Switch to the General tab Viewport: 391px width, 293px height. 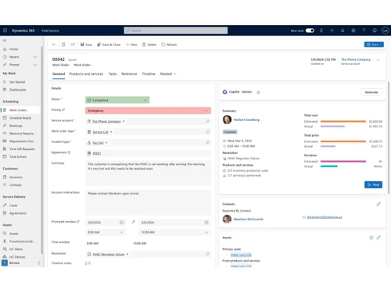59,74
